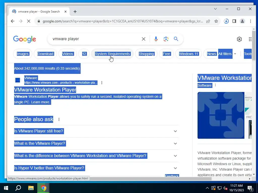Open Google apps grid
The height and width of the screenshot is (193, 258).
tap(250, 39)
